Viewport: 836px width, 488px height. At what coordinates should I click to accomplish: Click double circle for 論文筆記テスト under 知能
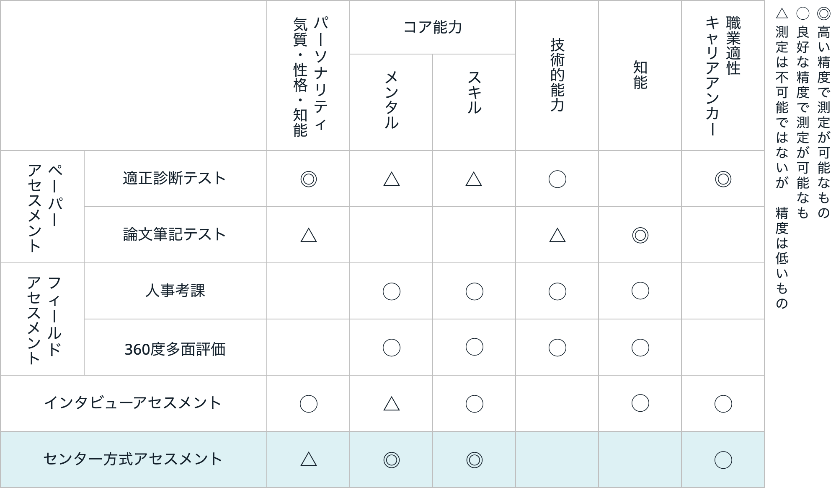[640, 236]
